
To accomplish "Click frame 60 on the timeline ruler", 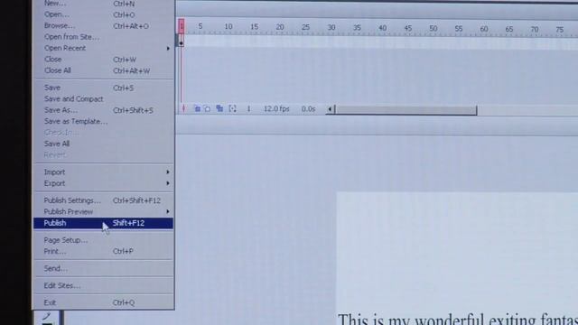I will (x=484, y=28).
